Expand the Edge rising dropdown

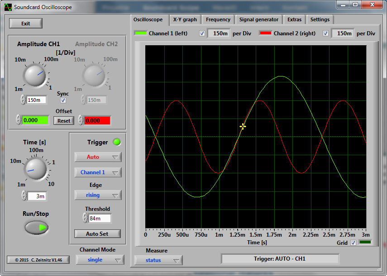(98, 195)
